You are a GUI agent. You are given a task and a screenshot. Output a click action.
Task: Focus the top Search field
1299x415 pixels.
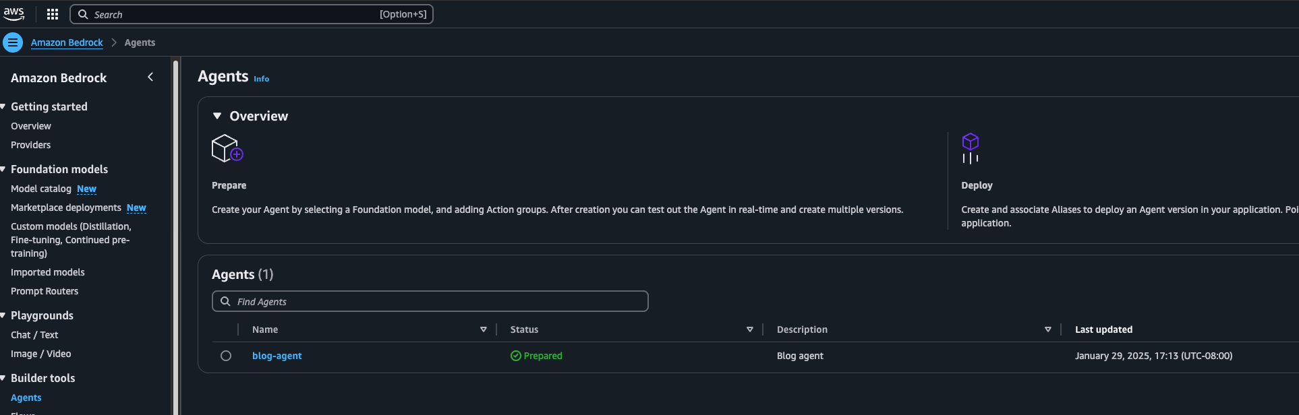(x=252, y=14)
